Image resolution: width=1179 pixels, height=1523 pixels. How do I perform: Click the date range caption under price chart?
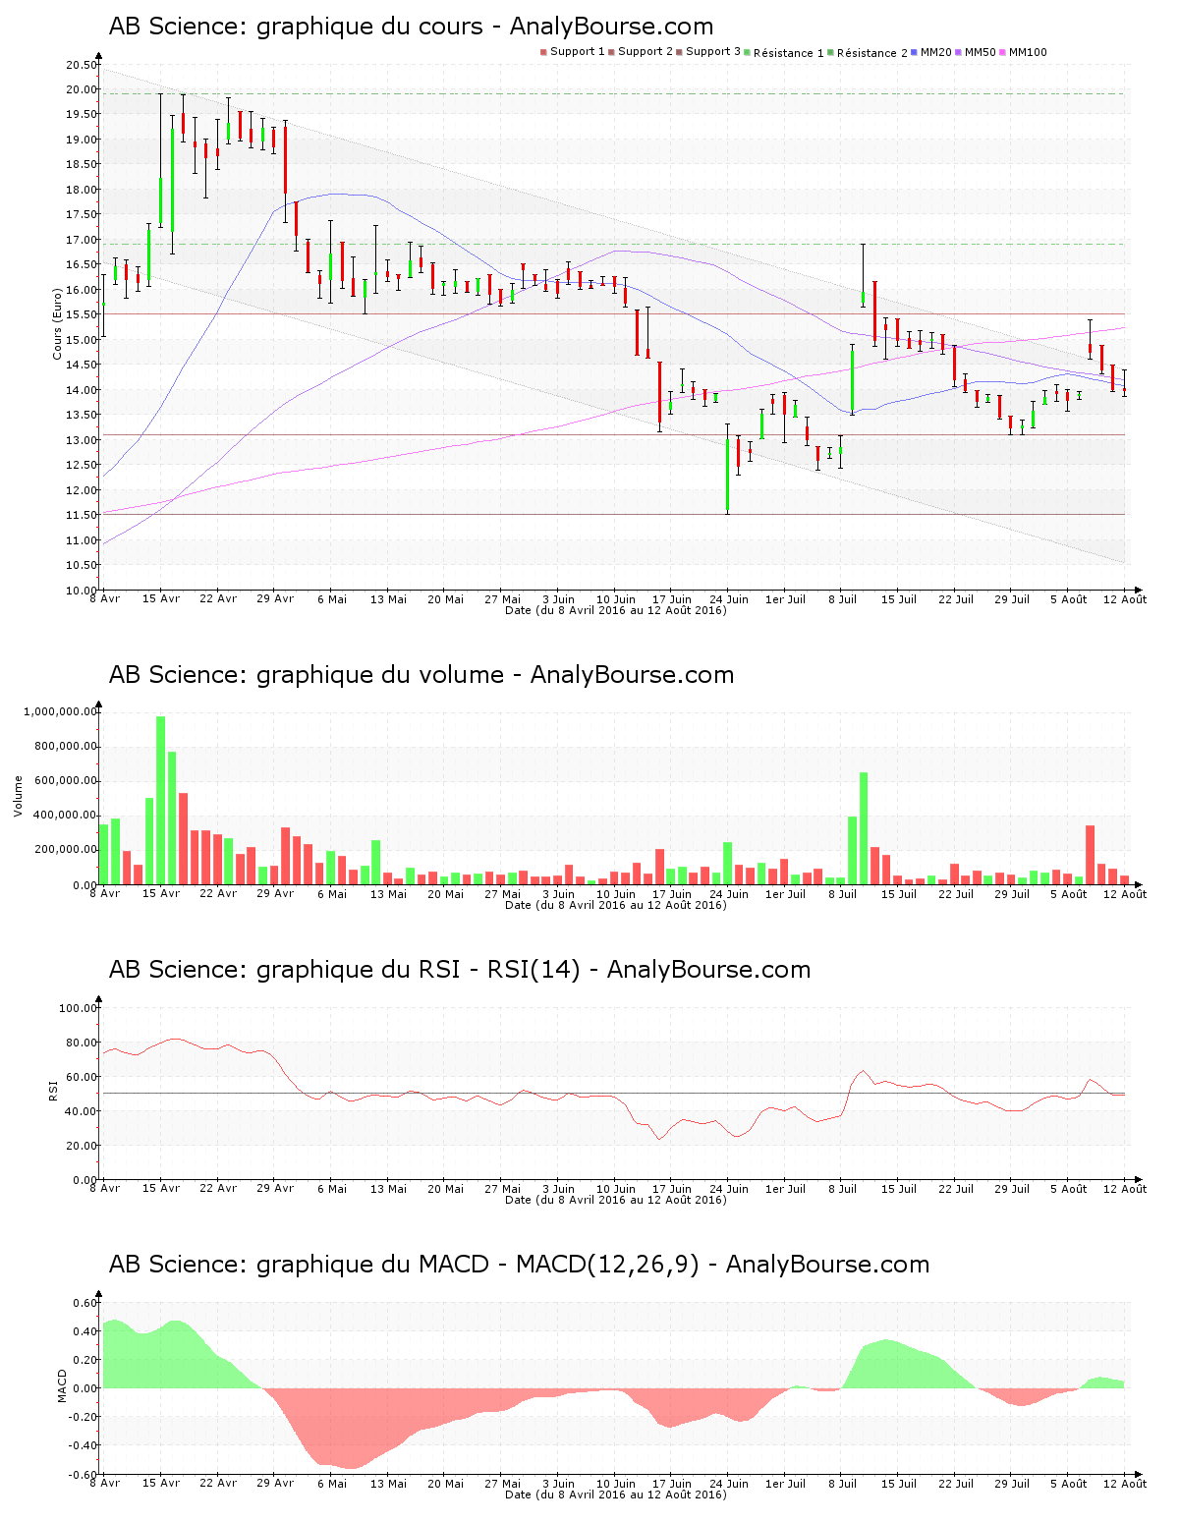616,610
